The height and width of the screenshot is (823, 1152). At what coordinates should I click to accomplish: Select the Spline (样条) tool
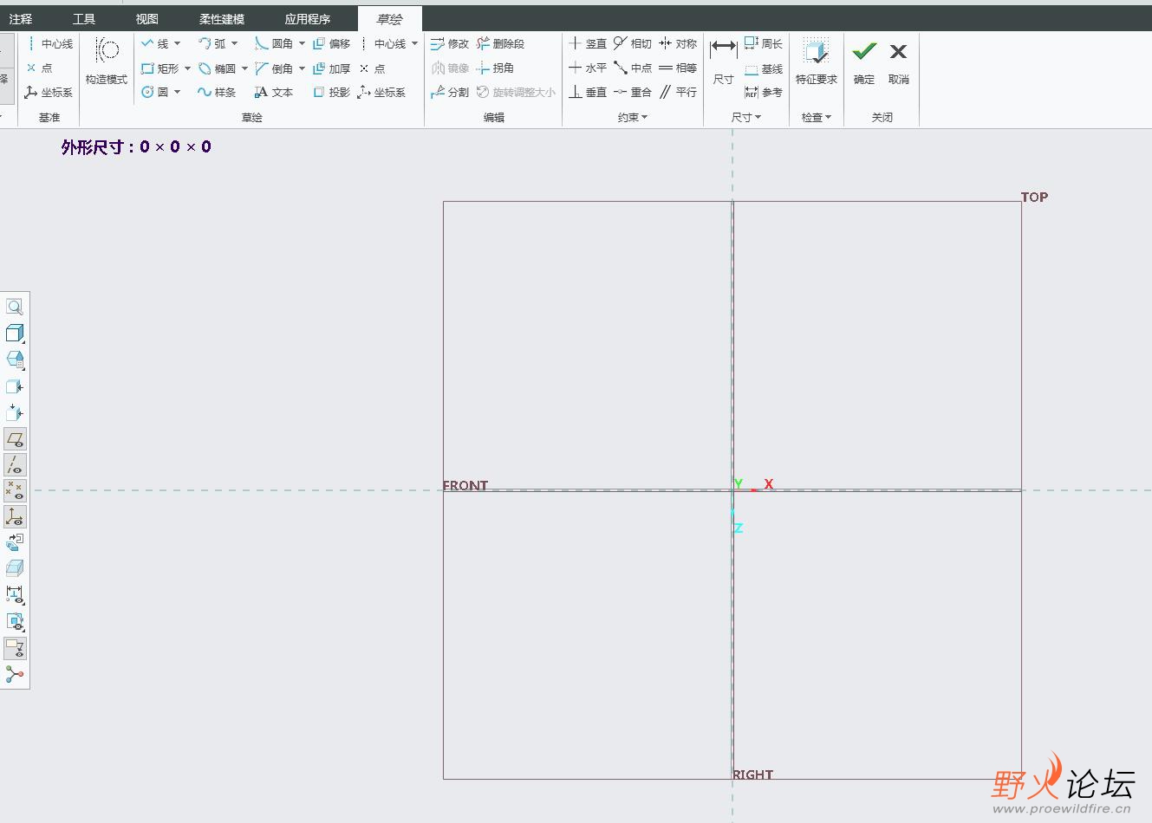(217, 92)
